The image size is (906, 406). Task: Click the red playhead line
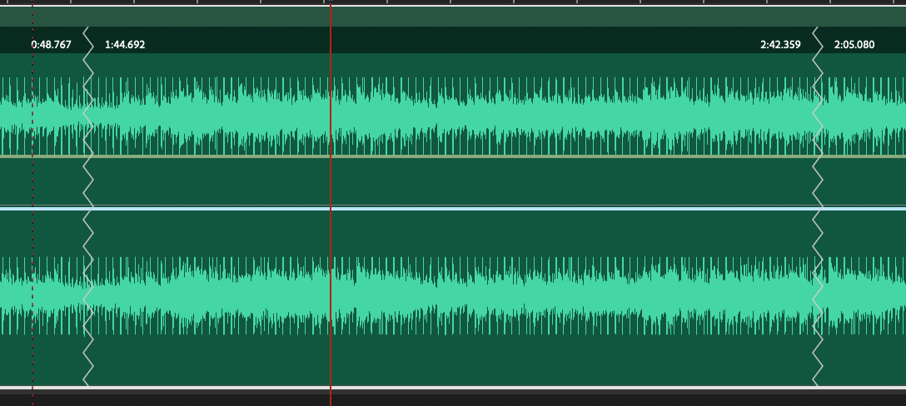click(331, 203)
